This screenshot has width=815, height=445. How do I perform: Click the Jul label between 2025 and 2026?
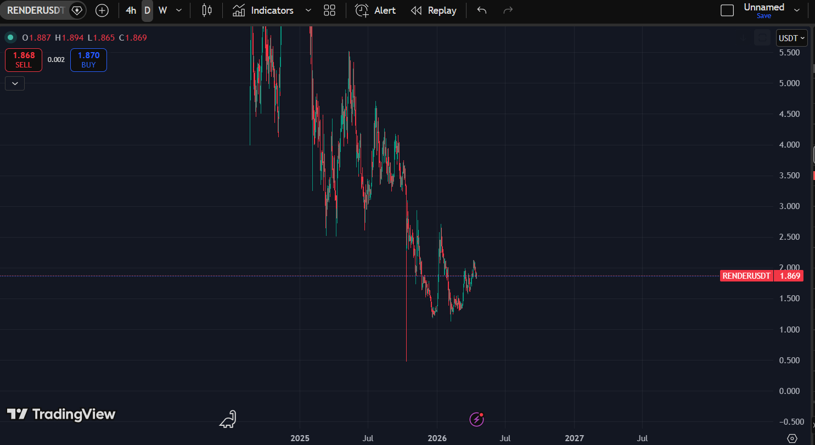368,438
